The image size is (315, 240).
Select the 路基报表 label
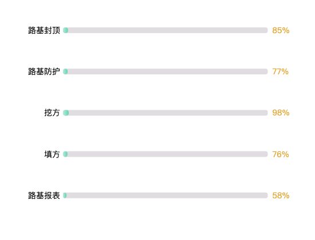(44, 195)
